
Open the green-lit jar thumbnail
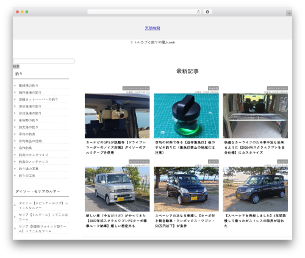coord(186,116)
